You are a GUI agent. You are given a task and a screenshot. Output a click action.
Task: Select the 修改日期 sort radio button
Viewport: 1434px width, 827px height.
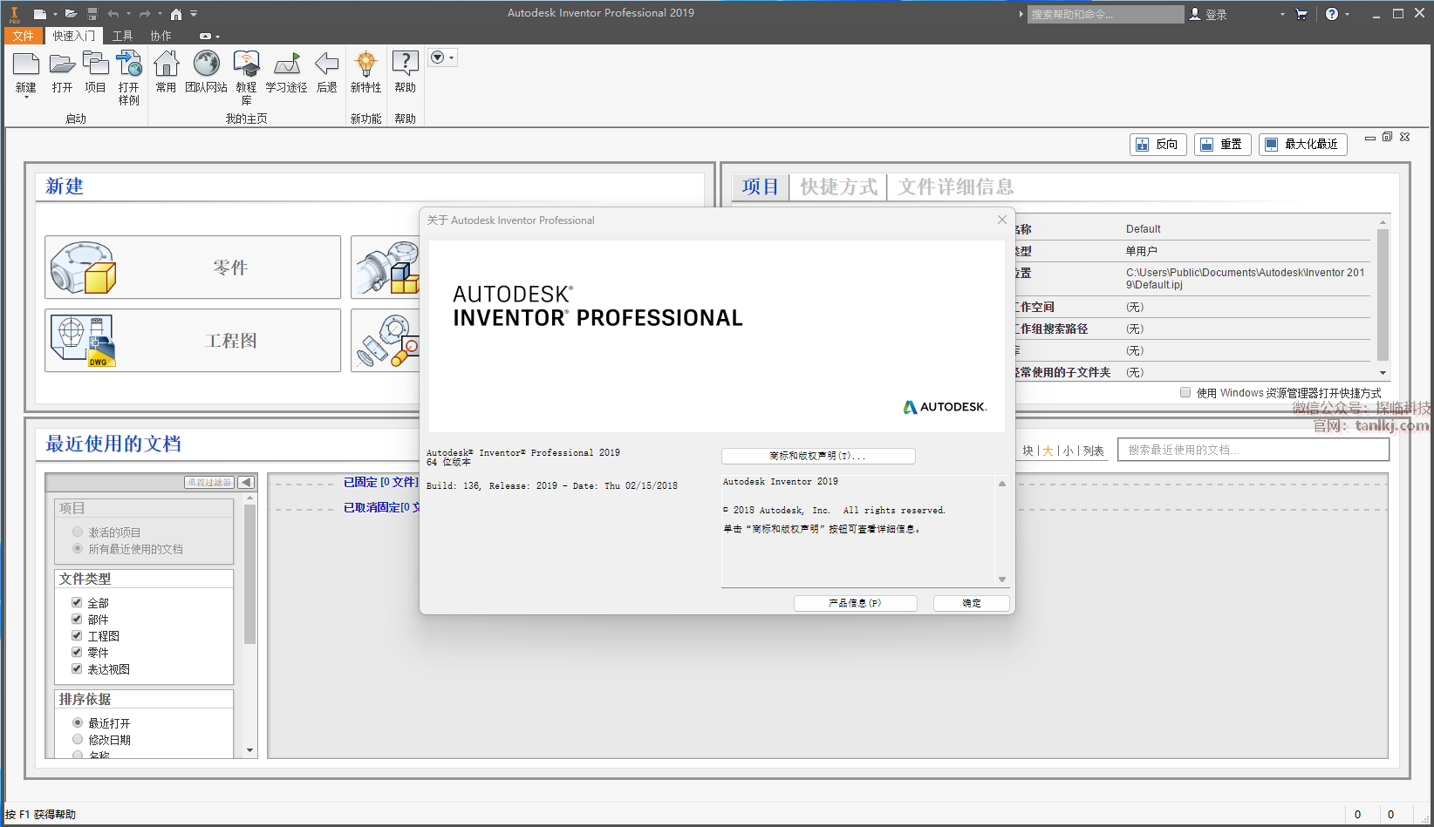pos(78,740)
